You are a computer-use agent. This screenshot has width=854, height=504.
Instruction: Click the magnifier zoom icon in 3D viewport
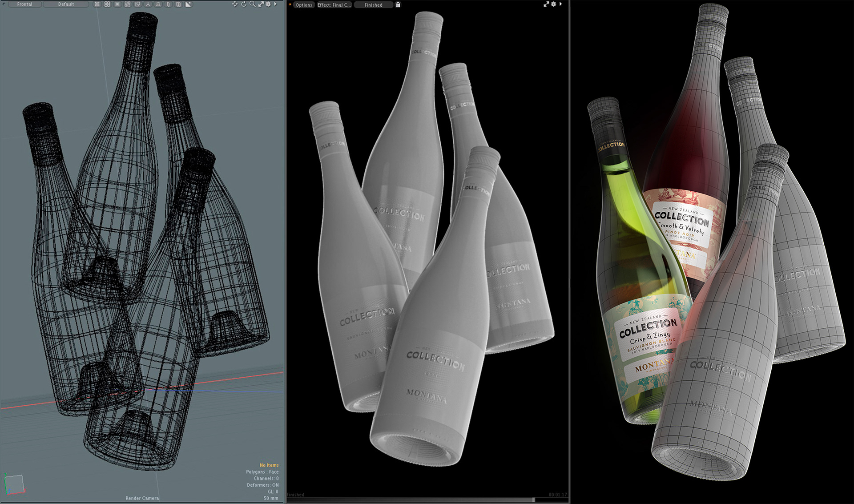point(252,4)
